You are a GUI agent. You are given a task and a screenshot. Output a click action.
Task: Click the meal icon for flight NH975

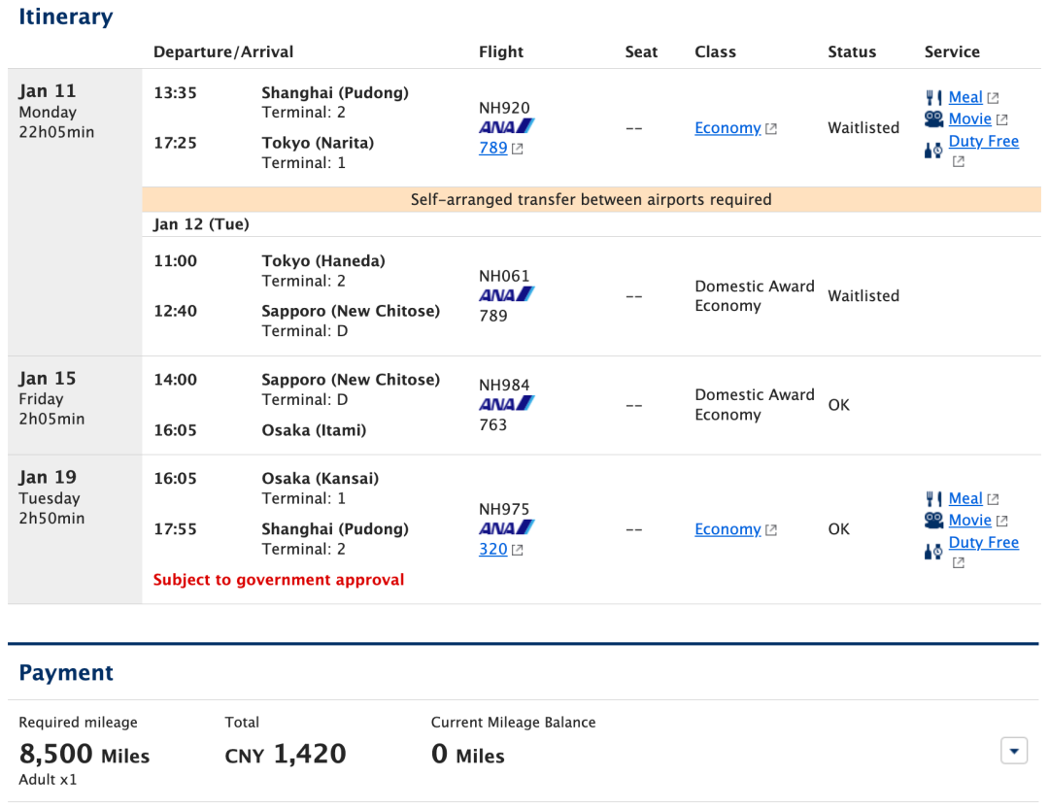coord(934,499)
